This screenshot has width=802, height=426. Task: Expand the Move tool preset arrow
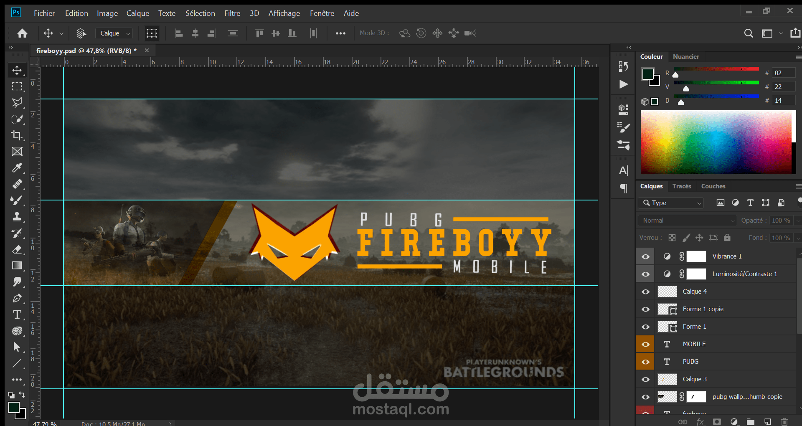click(x=61, y=33)
